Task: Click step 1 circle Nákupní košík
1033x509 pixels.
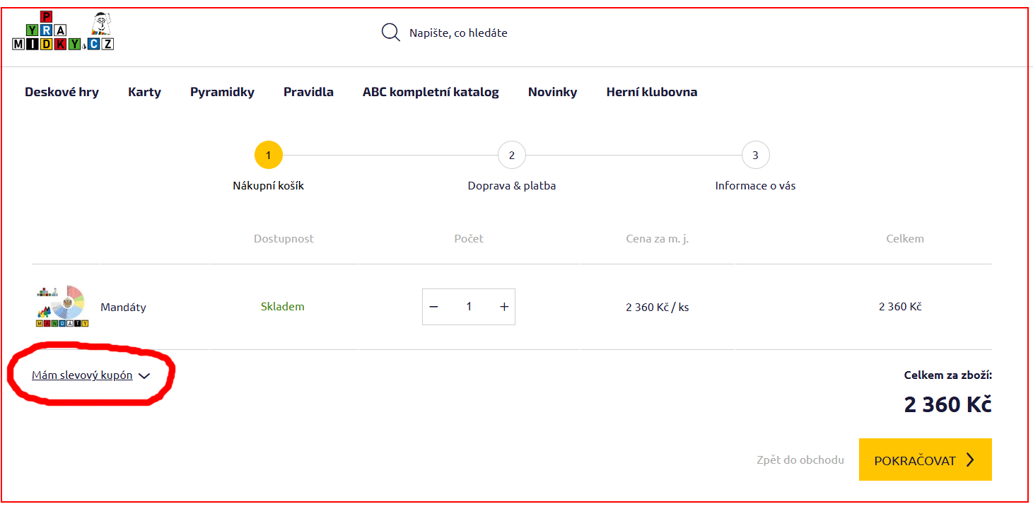Action: point(268,156)
